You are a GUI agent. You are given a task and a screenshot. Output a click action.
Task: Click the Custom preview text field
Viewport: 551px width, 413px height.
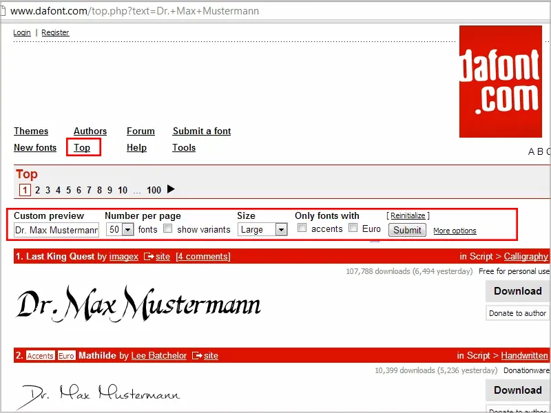point(56,230)
